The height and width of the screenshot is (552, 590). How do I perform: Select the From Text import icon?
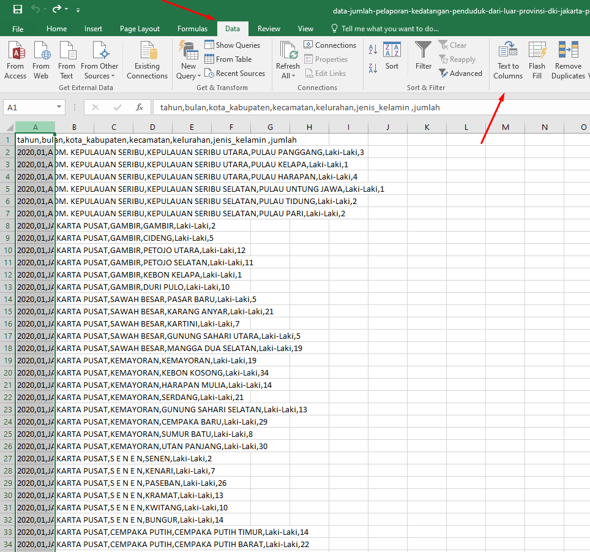point(67,59)
